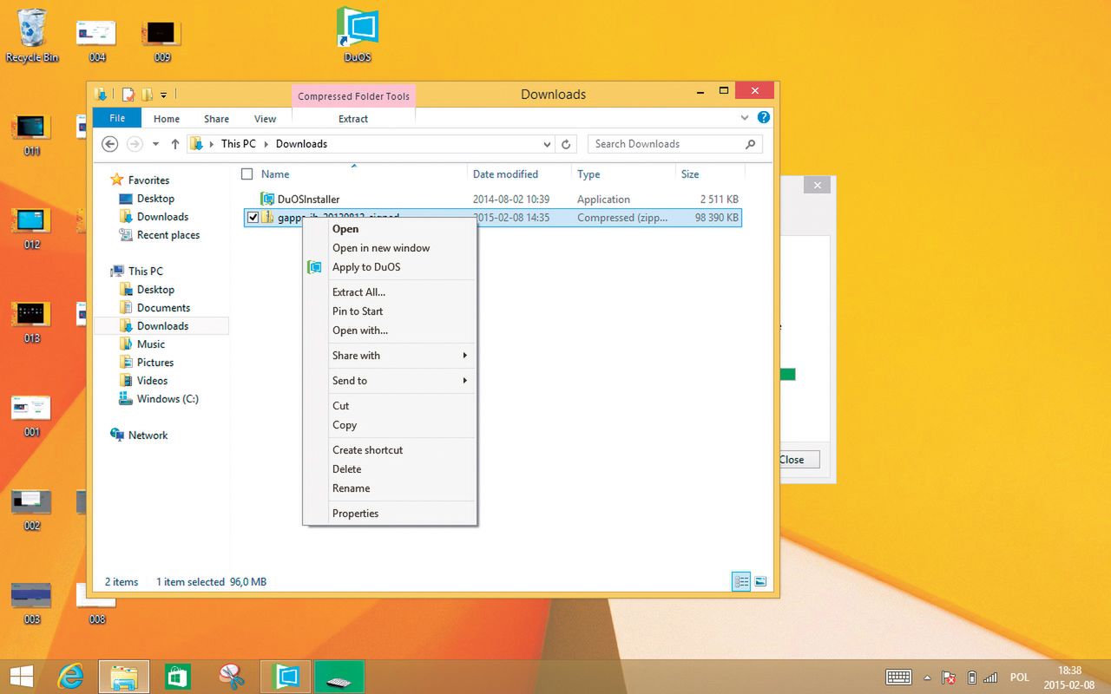Choose Apply to DuOS in context menu
The width and height of the screenshot is (1111, 694).
pyautogui.click(x=390, y=267)
